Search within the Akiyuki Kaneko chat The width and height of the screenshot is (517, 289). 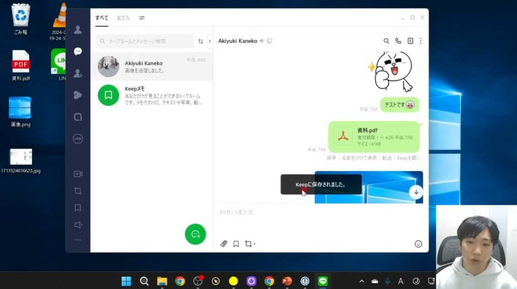[x=386, y=41]
